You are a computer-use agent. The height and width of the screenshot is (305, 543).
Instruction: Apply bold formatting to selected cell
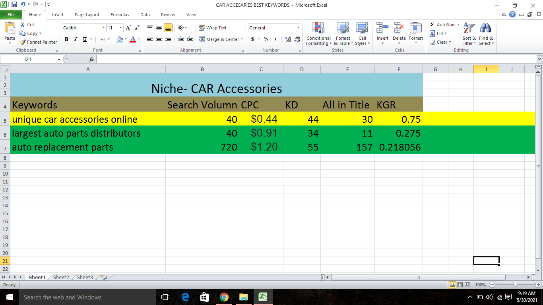[x=66, y=39]
